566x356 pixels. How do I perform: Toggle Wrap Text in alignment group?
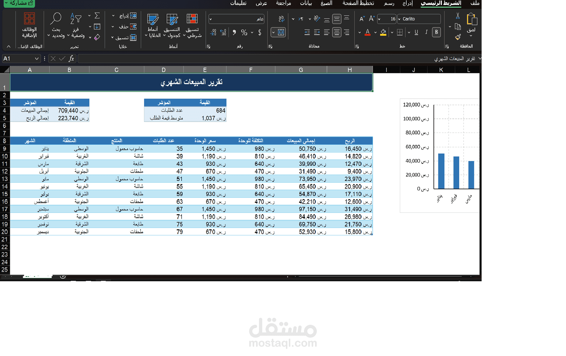(x=281, y=19)
